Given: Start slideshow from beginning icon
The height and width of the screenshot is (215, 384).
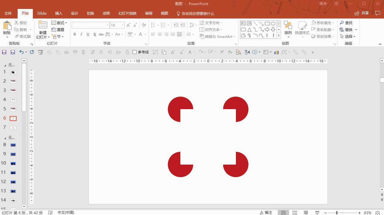Looking at the screenshot, I should tap(41, 52).
